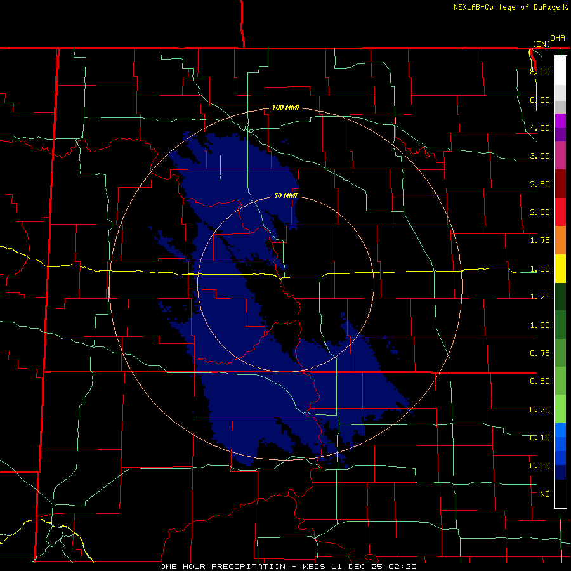This screenshot has width=571, height=571.
Task: Click the 8.00 legend value
Action: point(540,71)
